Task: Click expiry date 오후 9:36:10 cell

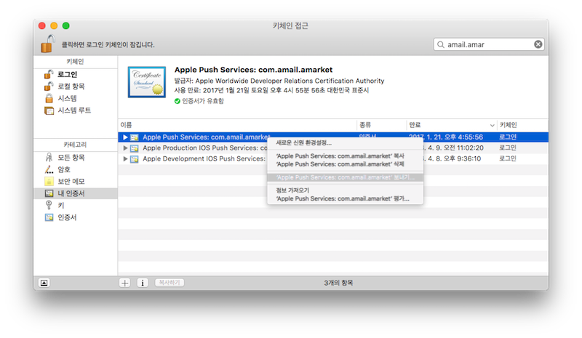Action: [452, 158]
